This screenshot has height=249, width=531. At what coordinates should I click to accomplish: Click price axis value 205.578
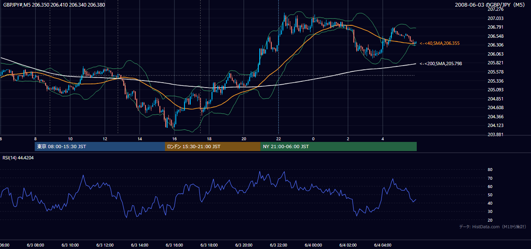496,72
